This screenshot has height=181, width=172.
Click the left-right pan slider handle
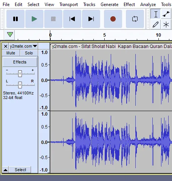[x=20, y=85]
